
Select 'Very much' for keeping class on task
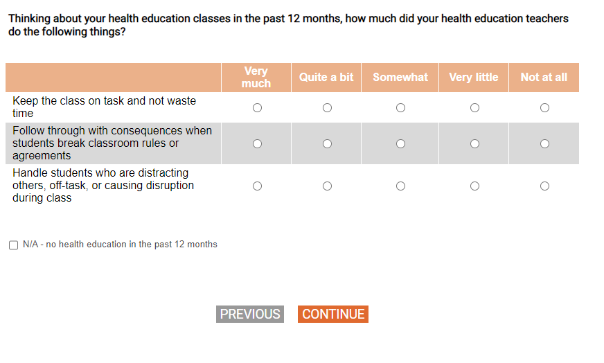click(257, 108)
